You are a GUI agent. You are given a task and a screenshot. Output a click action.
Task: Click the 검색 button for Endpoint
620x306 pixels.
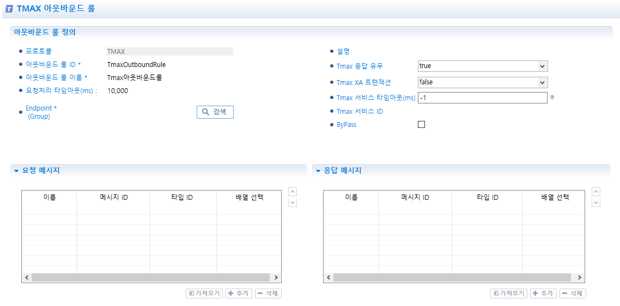(215, 112)
